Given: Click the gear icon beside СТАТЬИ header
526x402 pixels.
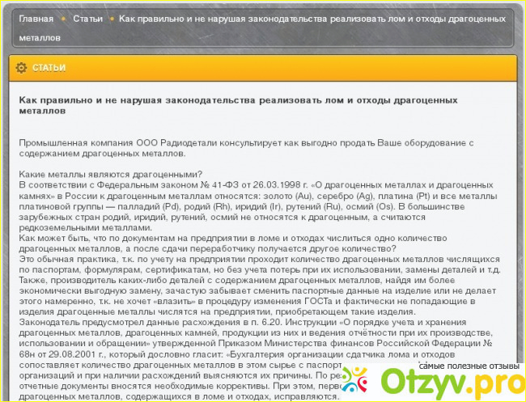Looking at the screenshot, I should (21, 68).
